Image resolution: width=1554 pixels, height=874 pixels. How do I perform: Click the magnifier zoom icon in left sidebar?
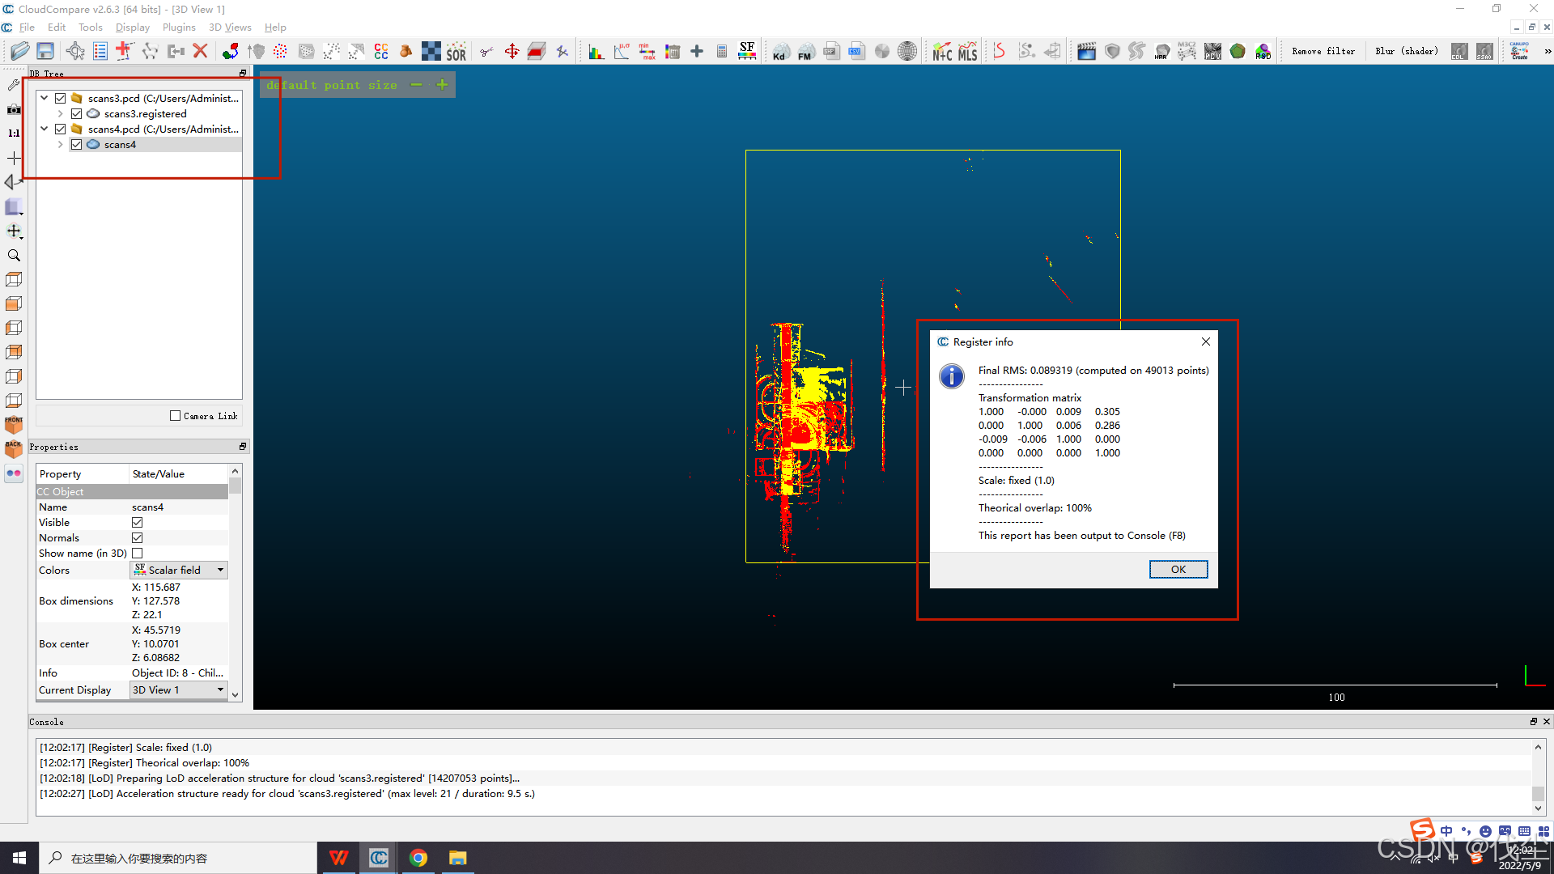pyautogui.click(x=14, y=256)
